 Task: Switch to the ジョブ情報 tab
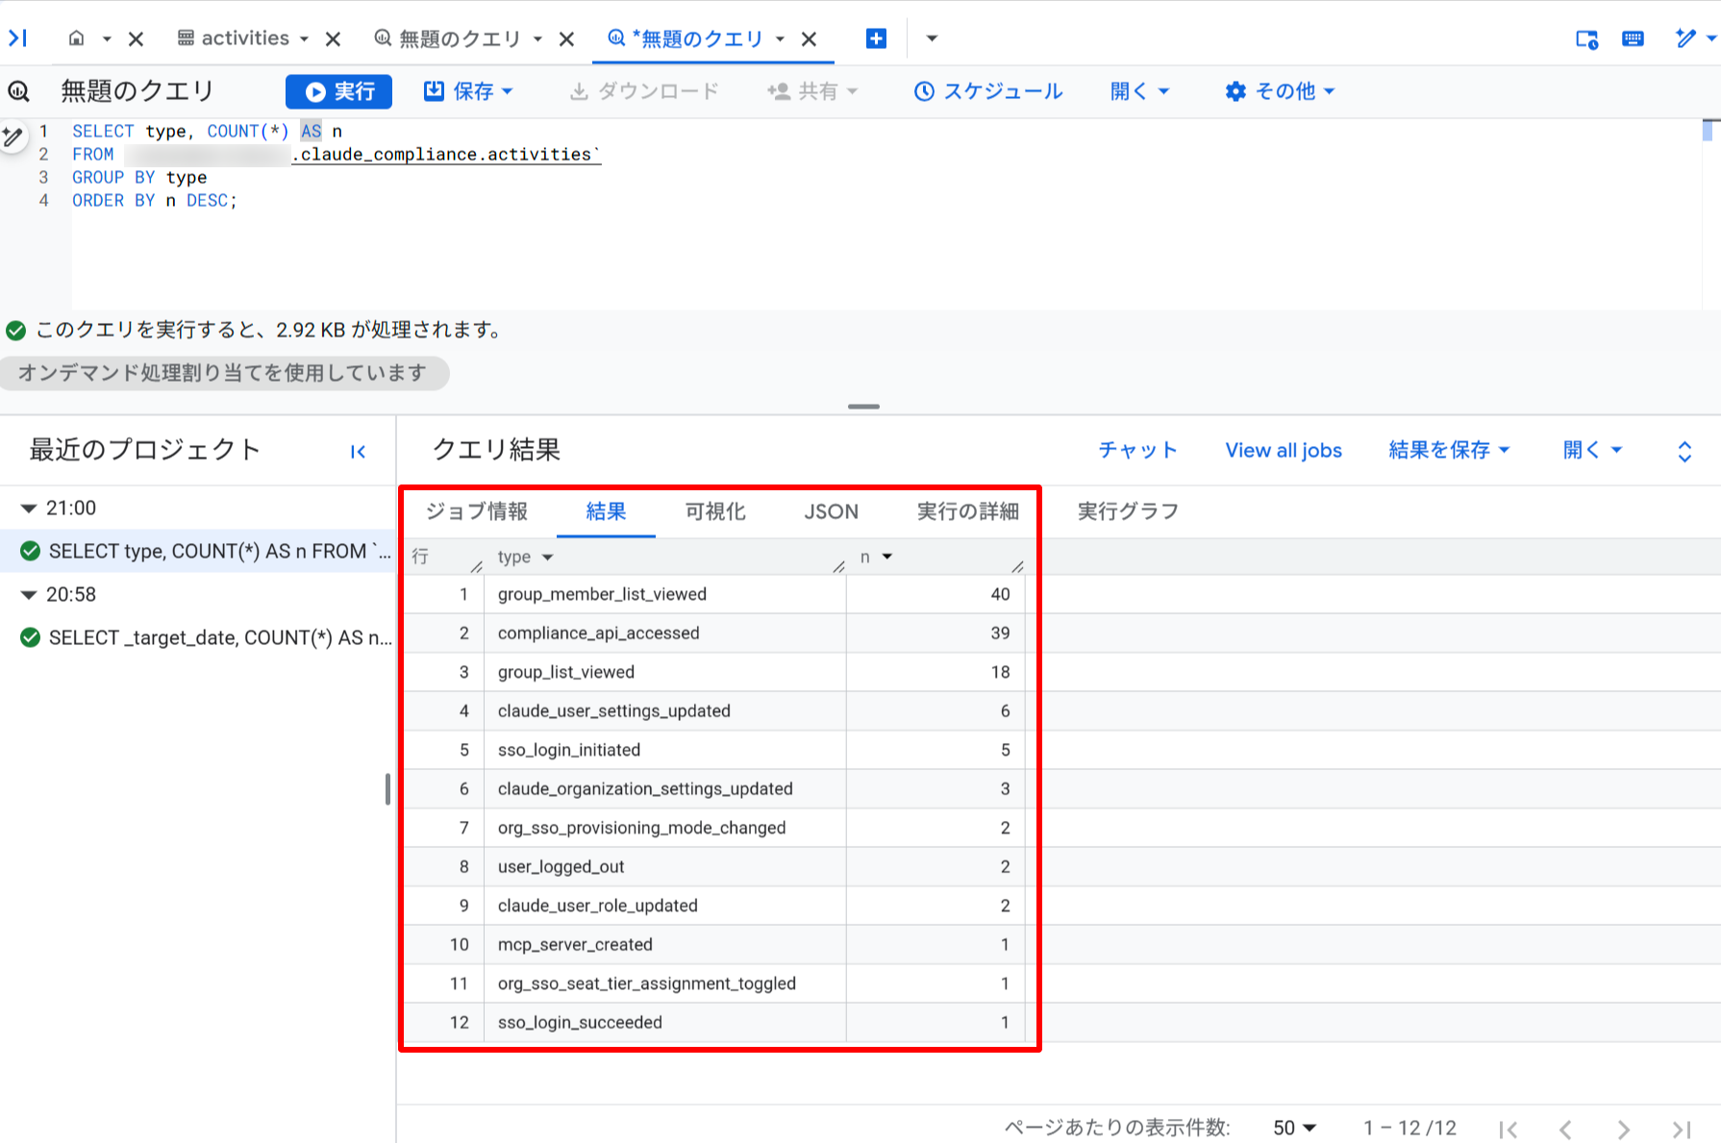click(x=477, y=511)
